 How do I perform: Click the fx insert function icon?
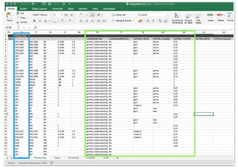35,27
